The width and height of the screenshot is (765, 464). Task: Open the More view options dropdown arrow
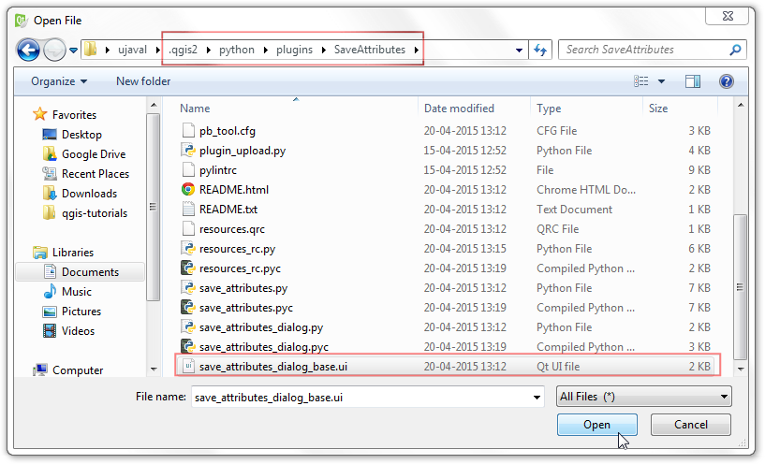[662, 81]
